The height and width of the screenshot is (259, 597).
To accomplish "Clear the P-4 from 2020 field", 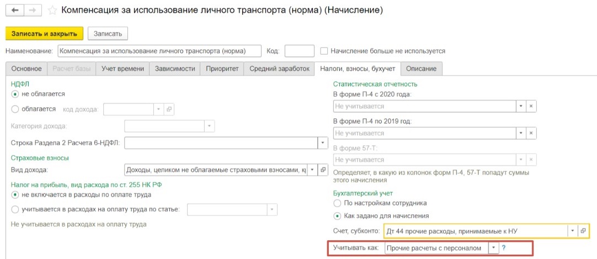I will click(531, 106).
